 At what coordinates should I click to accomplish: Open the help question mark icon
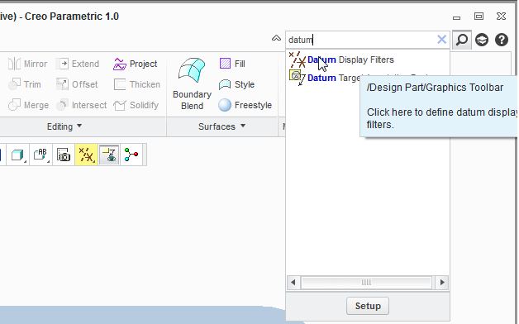(502, 40)
